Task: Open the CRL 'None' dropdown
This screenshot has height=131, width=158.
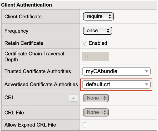Action: (x=96, y=98)
